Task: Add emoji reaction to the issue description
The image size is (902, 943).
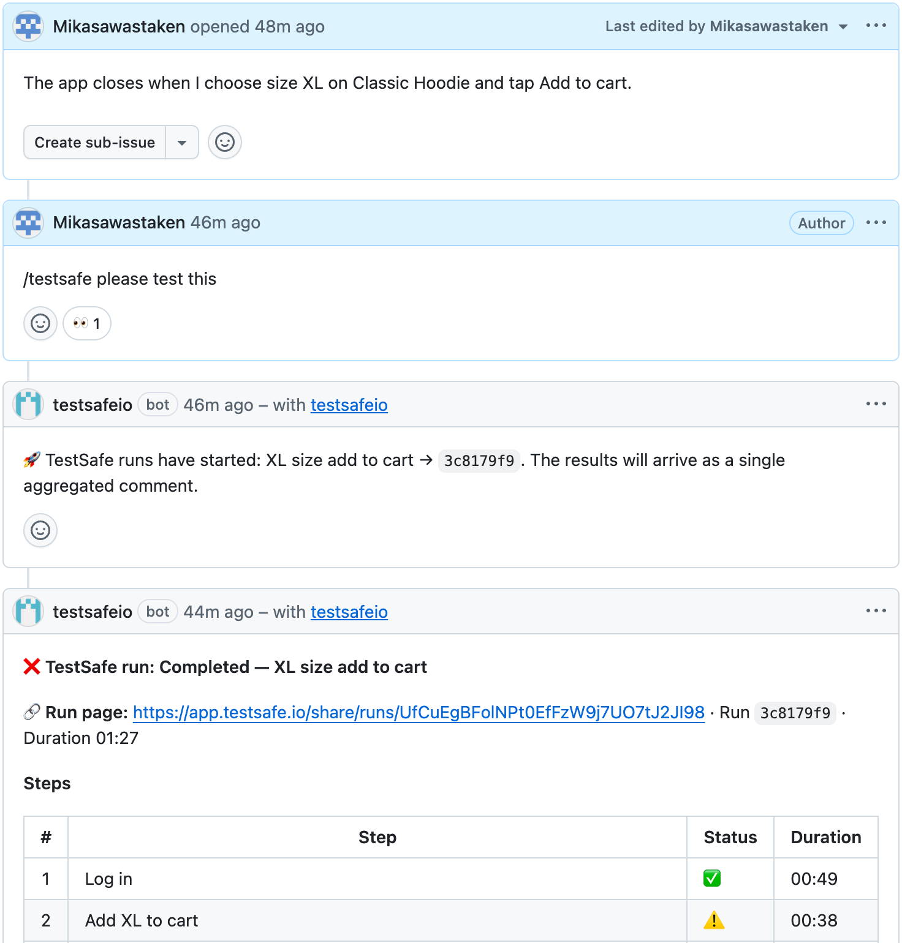Action: pos(225,142)
